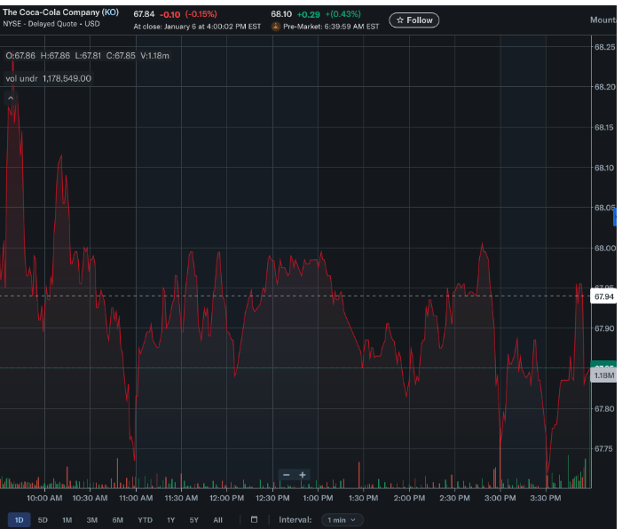Choose the YTD range
Screen dimensions: 622x529
pyautogui.click(x=145, y=519)
